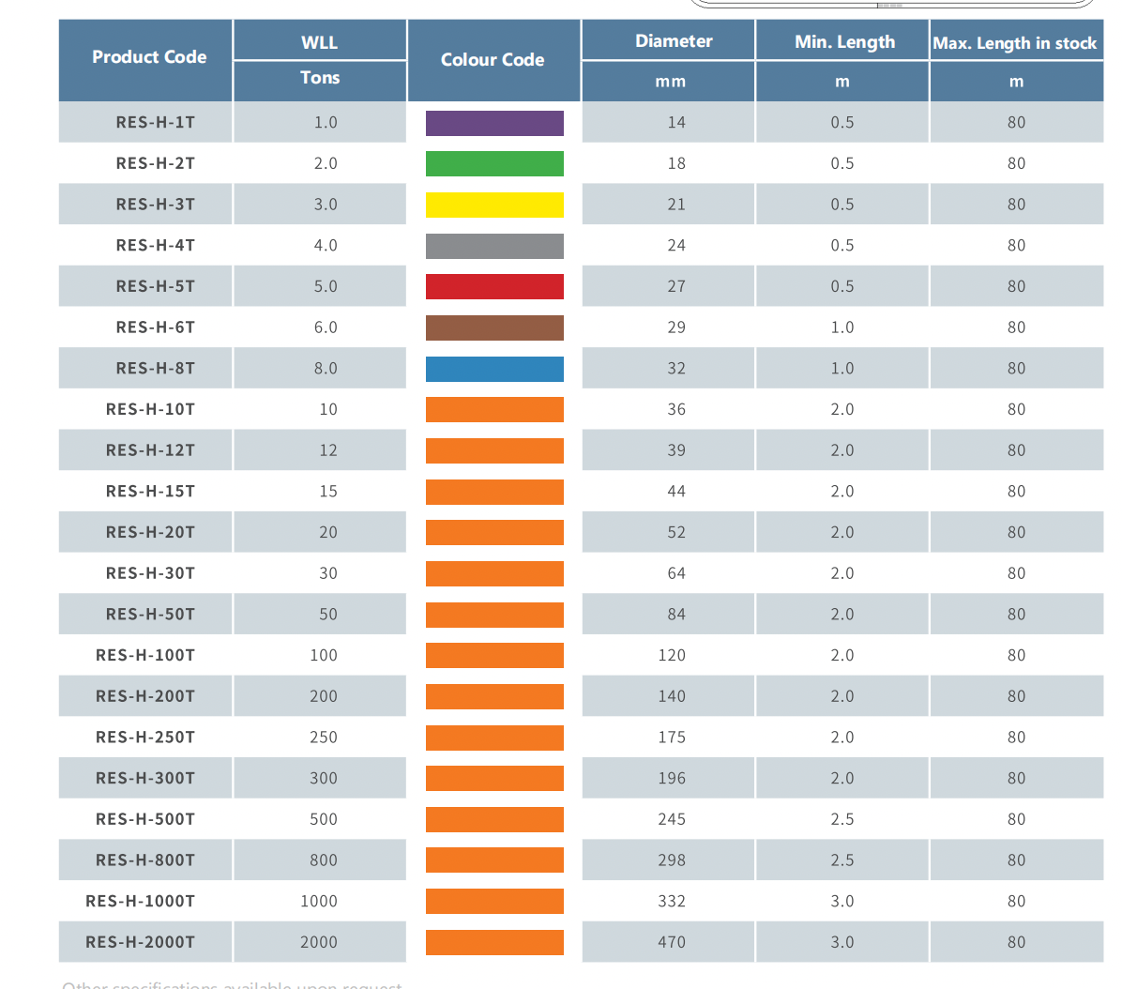Screen dimensions: 1122x989
Task: Select the RES-H-1000T product code
Action: tap(141, 901)
